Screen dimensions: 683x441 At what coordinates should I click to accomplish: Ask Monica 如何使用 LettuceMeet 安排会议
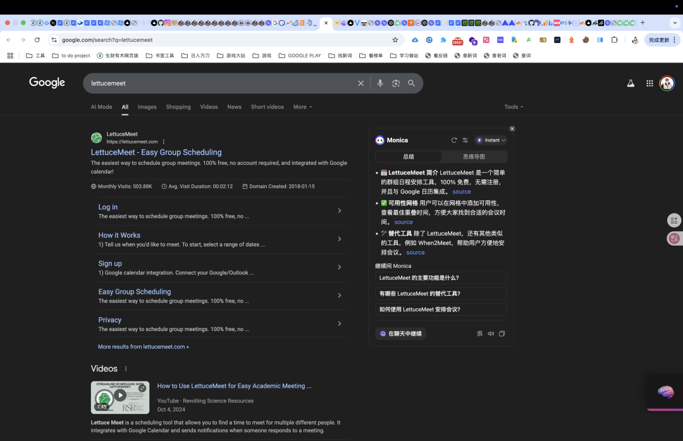[x=441, y=309]
